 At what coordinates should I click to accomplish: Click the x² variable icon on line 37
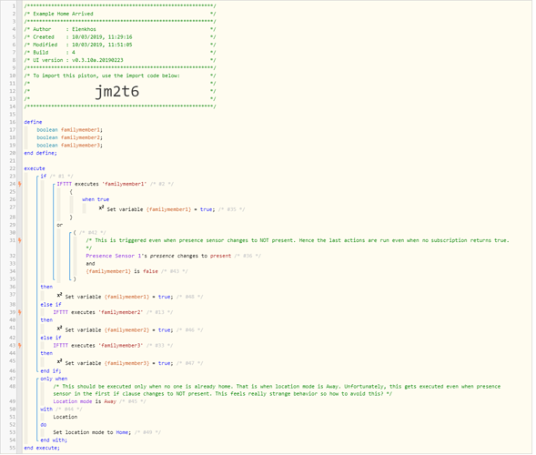[59, 296]
